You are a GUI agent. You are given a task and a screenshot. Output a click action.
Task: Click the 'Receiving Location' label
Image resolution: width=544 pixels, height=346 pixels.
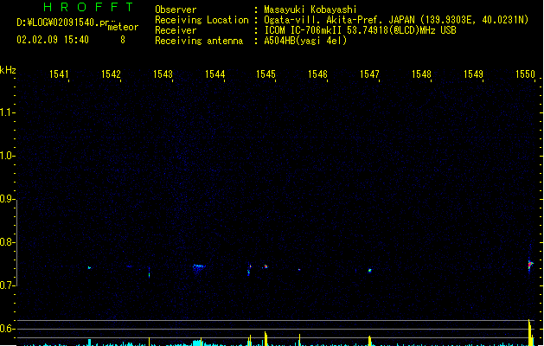click(202, 20)
